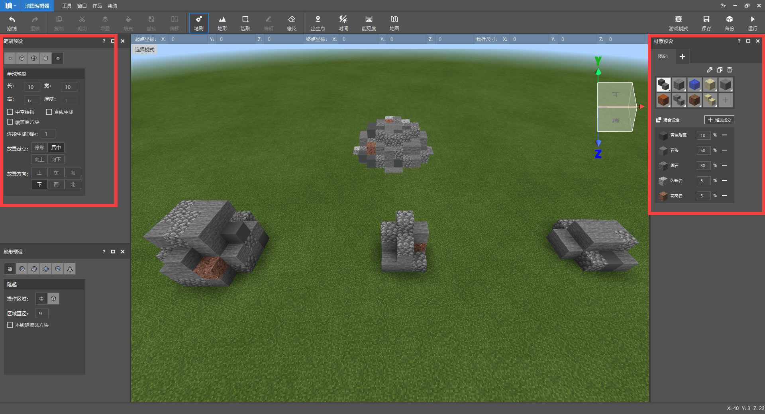
Task: Select the single sandstone block swatch
Action: (x=710, y=84)
